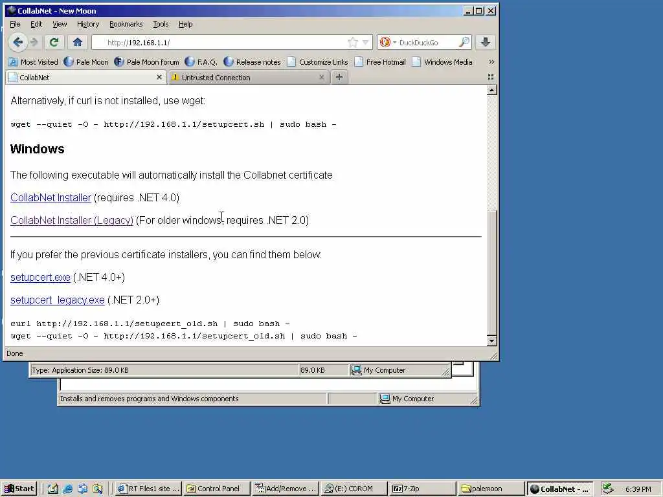Open the Edit menu

36,24
